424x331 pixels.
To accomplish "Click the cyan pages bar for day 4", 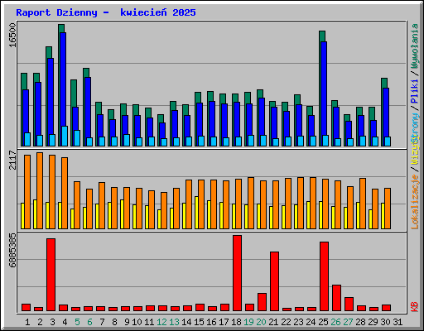I will point(65,136).
